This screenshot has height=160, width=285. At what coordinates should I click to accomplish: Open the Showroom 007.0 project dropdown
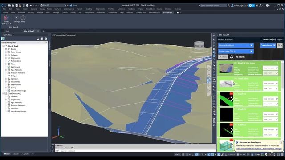point(236,52)
